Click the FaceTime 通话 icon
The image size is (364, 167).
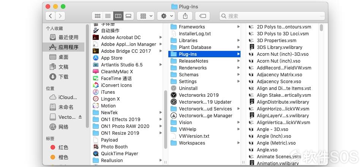[96, 79]
